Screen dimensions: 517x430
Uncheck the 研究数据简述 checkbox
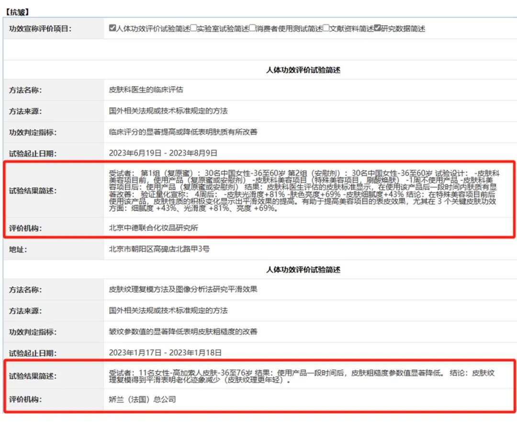click(x=378, y=28)
